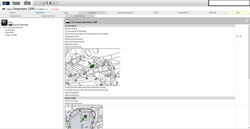This screenshot has height=129, width=250.
Task: Open the Steering and Suspension tab
Action: pos(125,13)
